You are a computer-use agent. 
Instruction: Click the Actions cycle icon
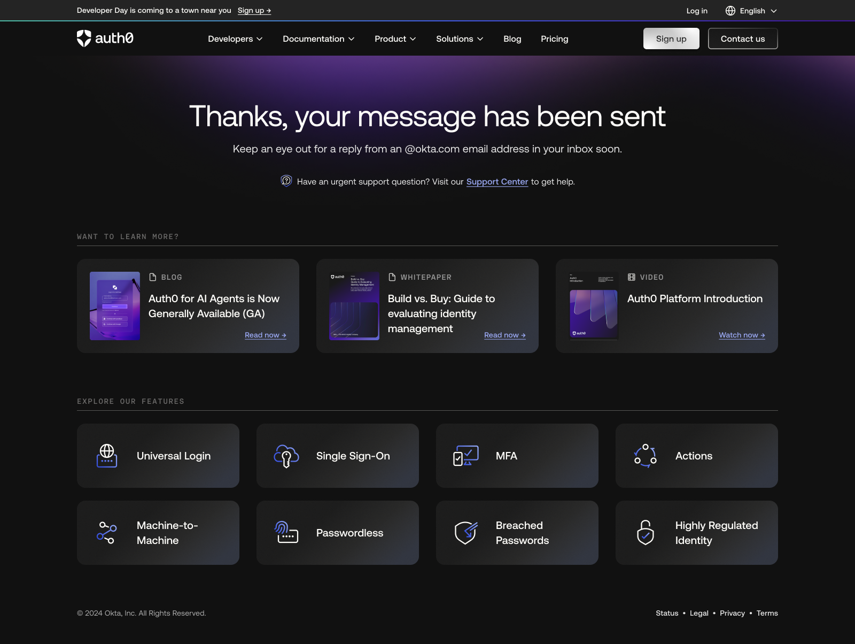coord(646,456)
